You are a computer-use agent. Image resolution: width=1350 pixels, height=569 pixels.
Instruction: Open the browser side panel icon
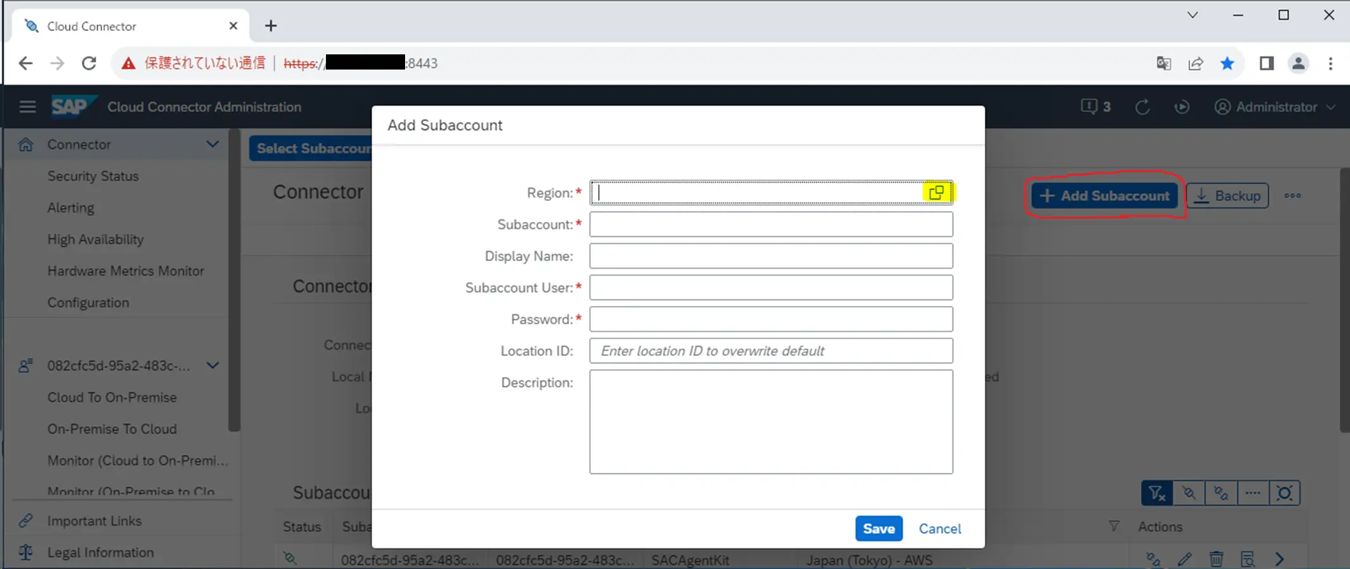click(1266, 63)
